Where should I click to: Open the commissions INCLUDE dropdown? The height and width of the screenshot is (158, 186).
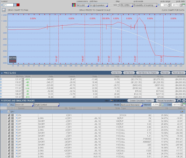83,5
